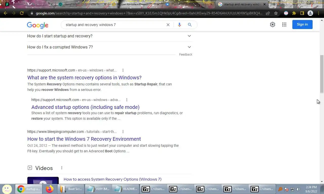The width and height of the screenshot is (324, 194).
Task: Open the Chrome profile avatar
Action: pyautogui.click(x=310, y=13)
